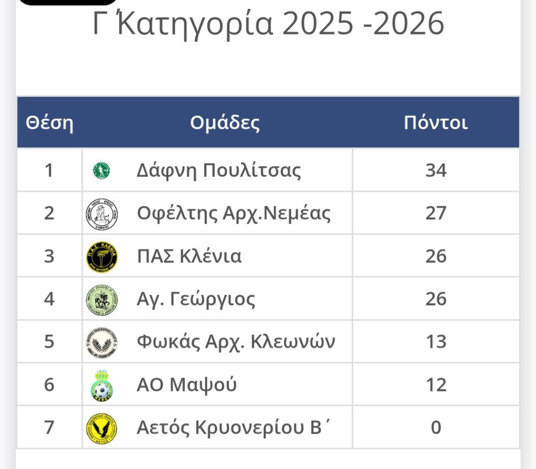Click the Φωκάς Αρχ. Κλεωνών crest

click(102, 342)
